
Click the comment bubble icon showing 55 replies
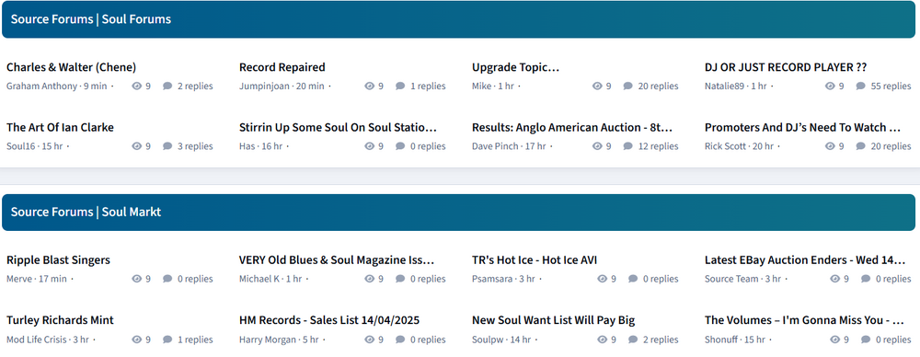coord(861,86)
